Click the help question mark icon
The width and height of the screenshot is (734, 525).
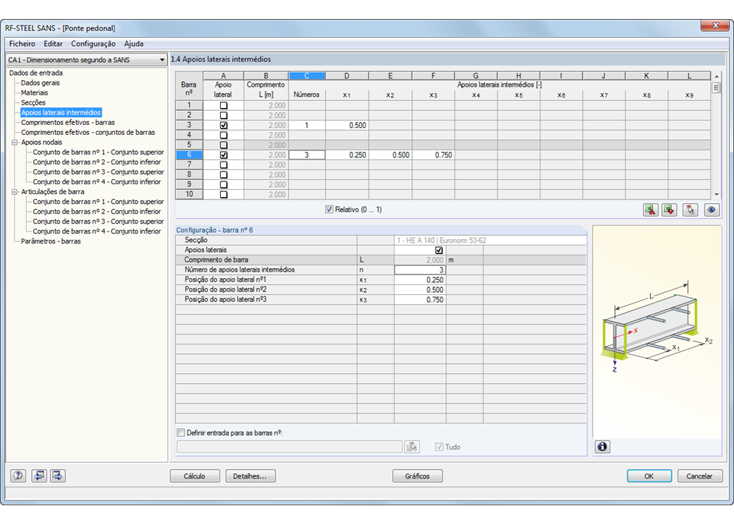pos(18,476)
